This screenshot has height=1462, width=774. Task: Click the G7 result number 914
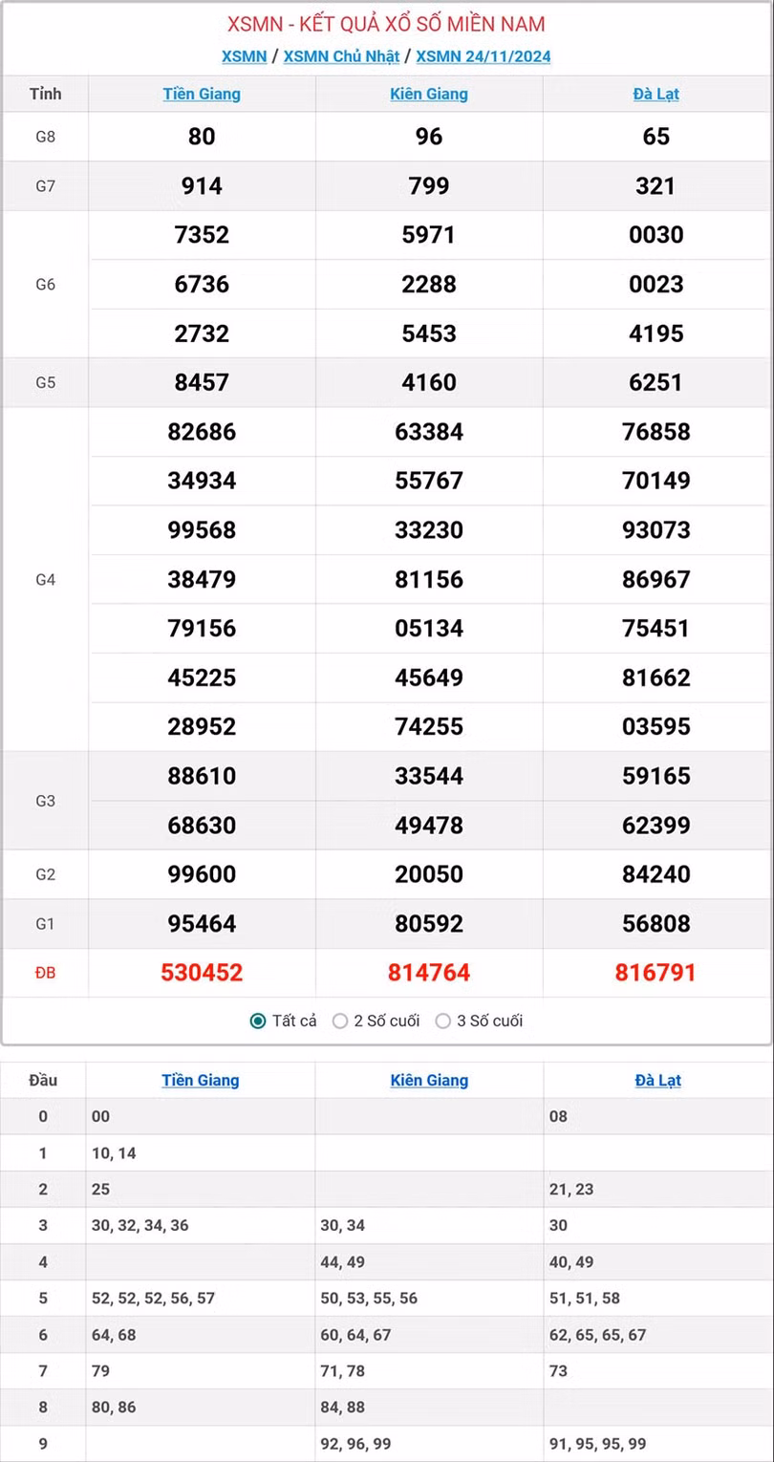202,186
